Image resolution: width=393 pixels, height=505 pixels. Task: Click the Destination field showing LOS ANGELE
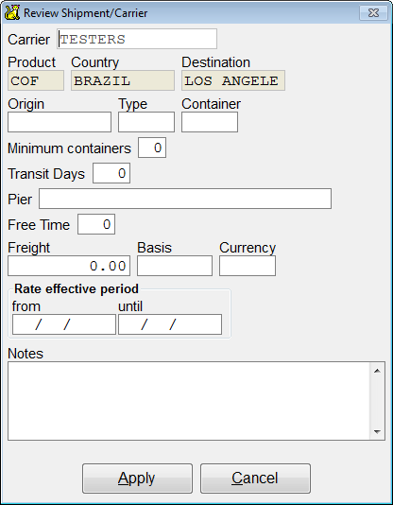tap(233, 80)
